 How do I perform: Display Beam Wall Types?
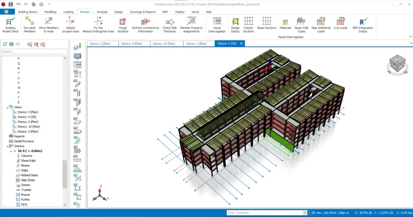point(301,25)
